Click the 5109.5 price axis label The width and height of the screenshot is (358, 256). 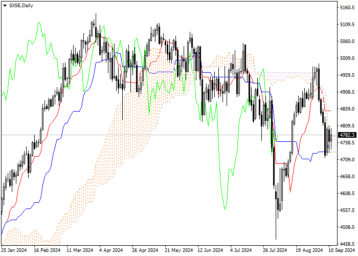(347, 25)
